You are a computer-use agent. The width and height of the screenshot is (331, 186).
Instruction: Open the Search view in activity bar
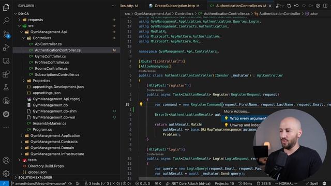pos(6,21)
